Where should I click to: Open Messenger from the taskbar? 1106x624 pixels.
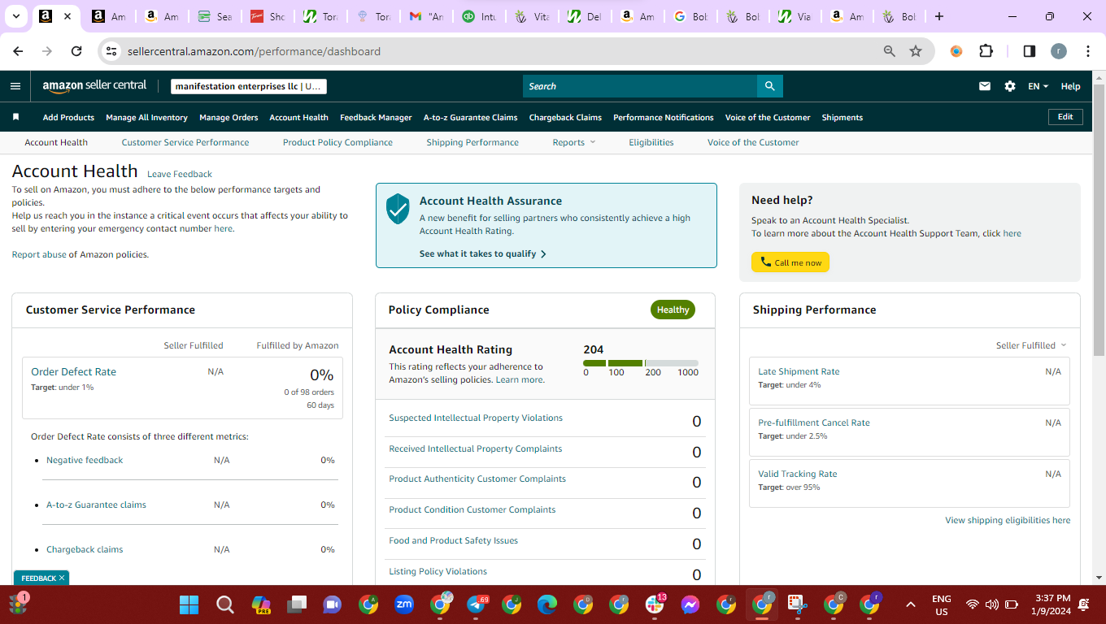click(690, 604)
